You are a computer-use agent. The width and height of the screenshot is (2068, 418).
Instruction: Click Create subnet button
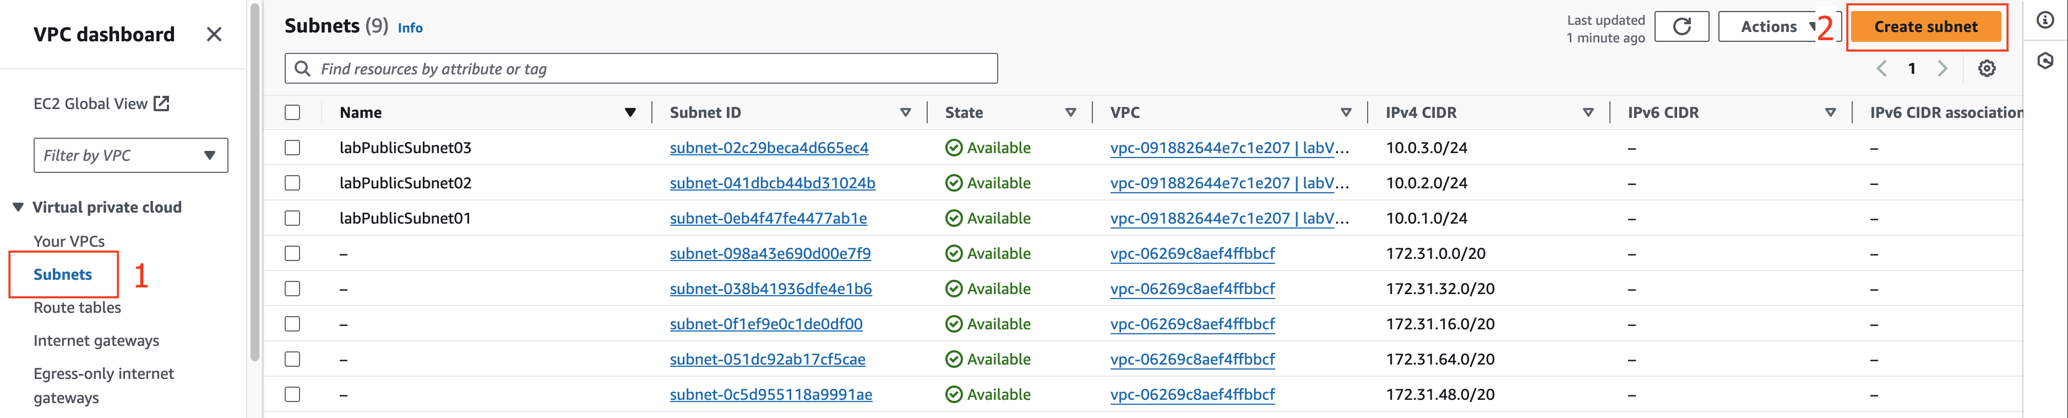pyautogui.click(x=1925, y=26)
